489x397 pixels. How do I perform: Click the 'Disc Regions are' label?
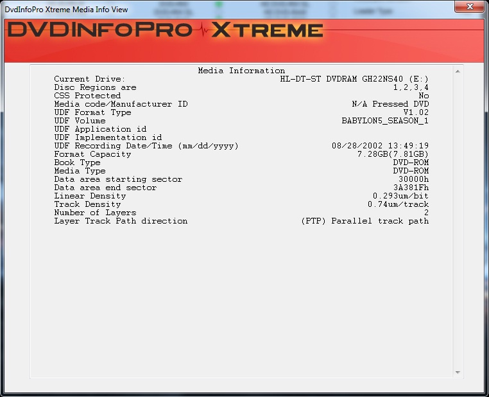coord(95,87)
